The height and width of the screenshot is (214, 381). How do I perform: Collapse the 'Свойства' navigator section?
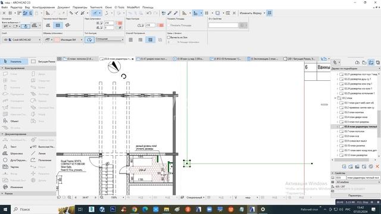(333, 173)
